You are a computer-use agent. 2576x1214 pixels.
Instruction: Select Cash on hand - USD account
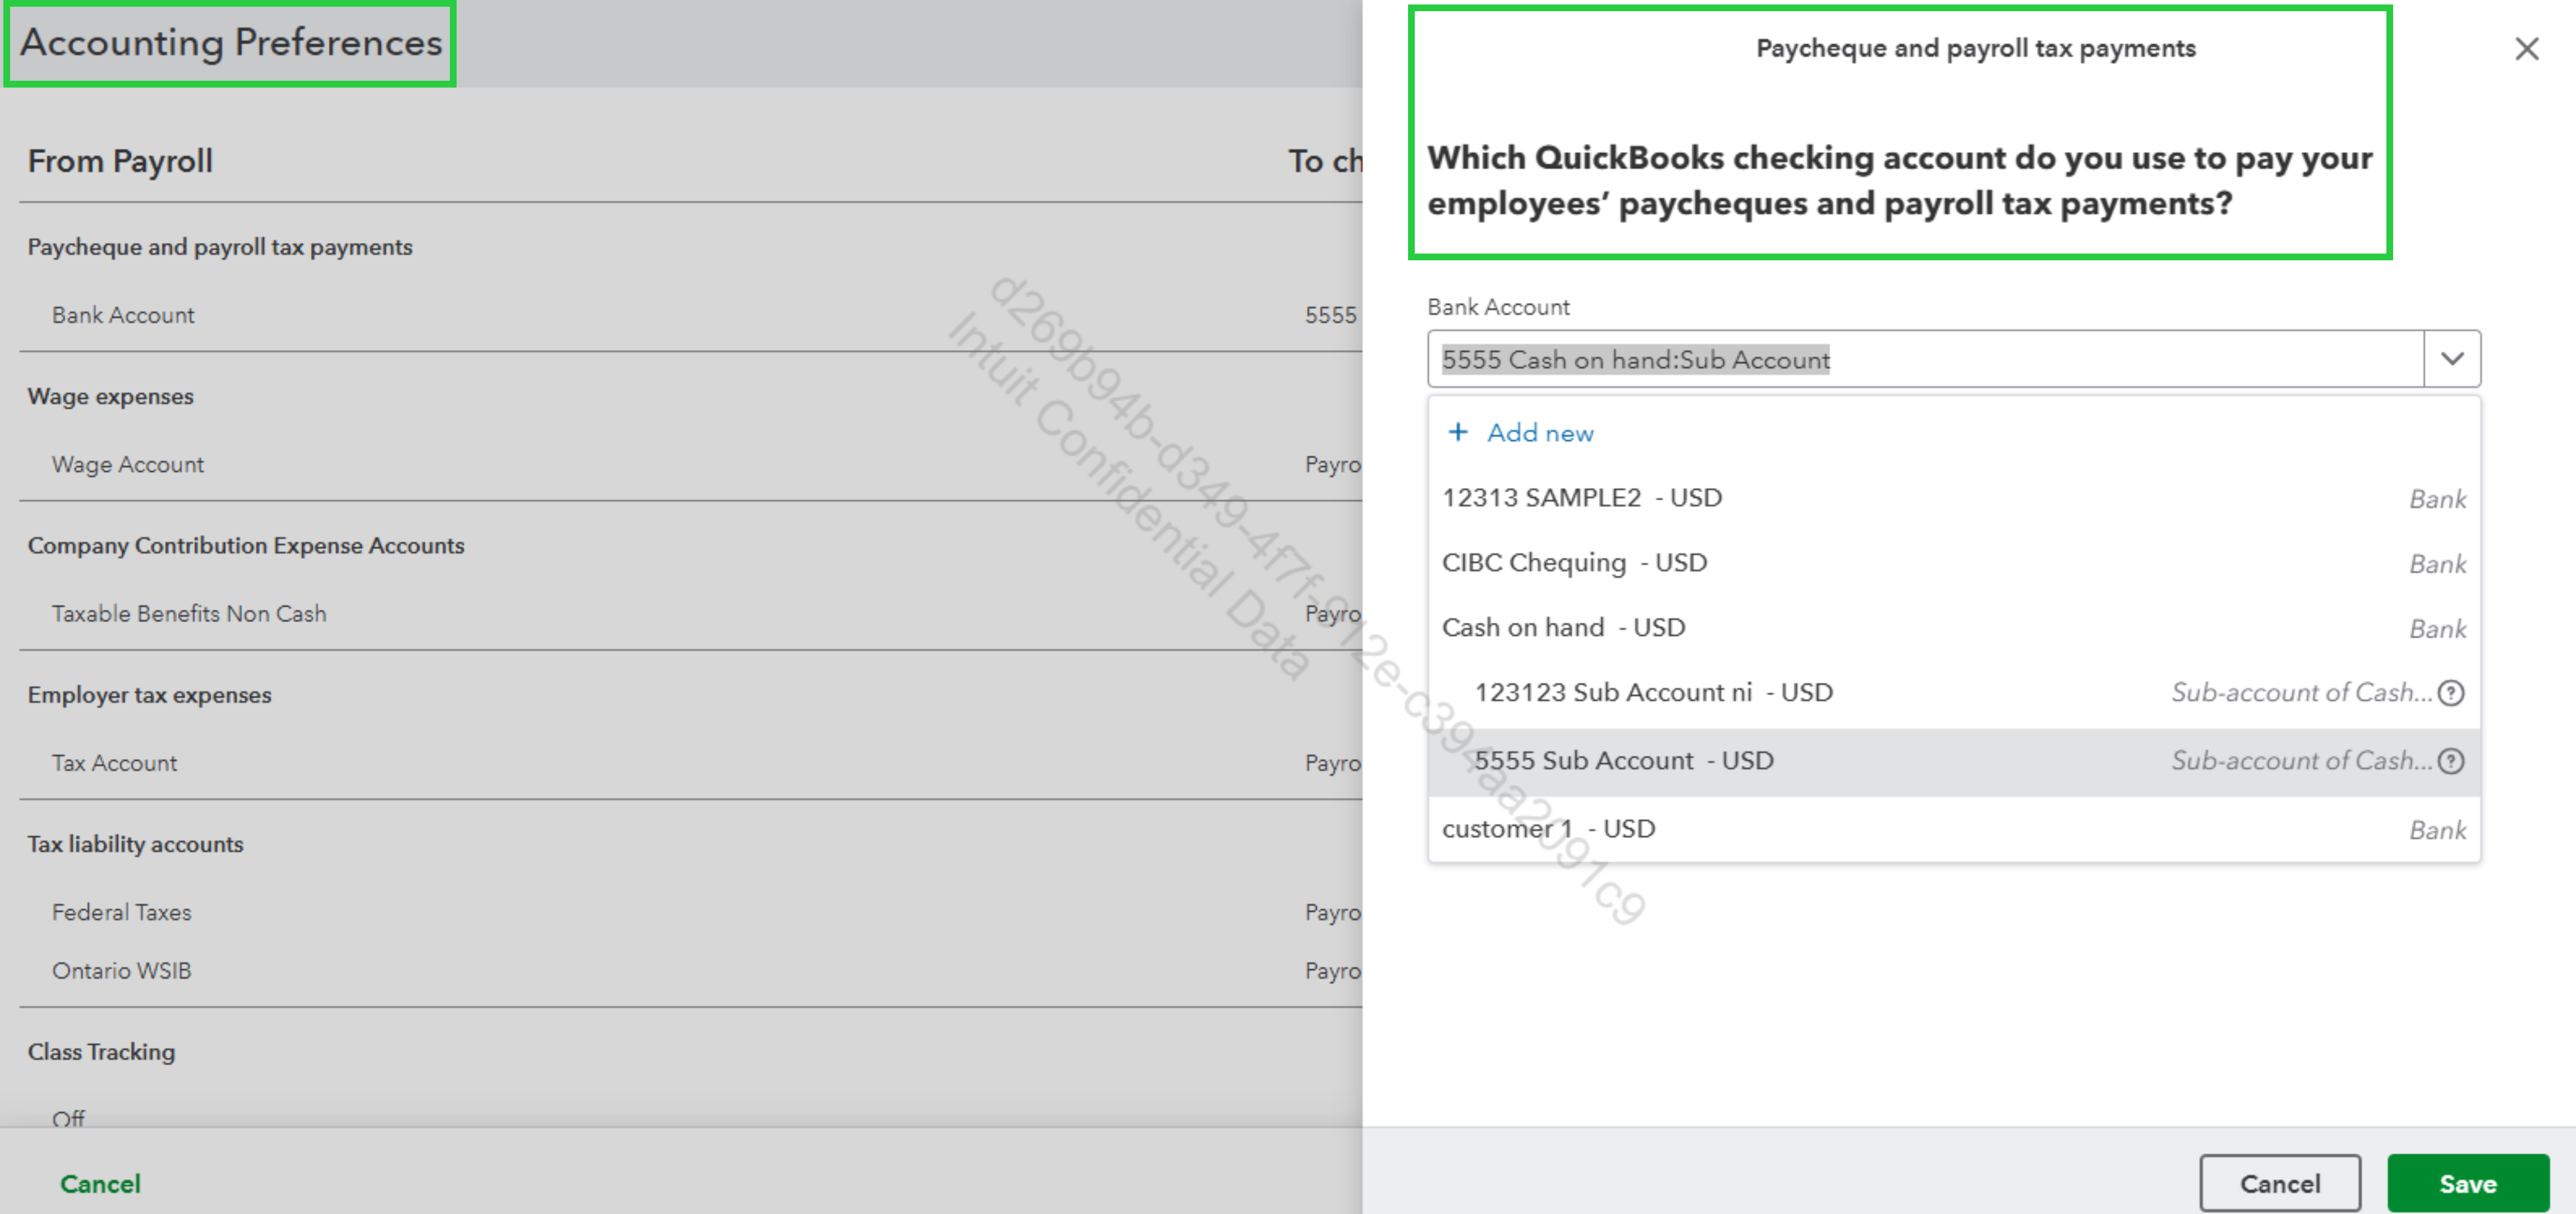[x=1954, y=628]
